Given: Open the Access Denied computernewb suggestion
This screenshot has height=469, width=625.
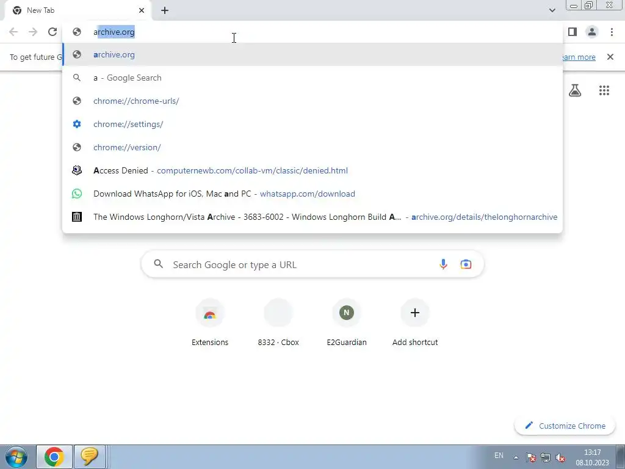Looking at the screenshot, I should [312, 170].
